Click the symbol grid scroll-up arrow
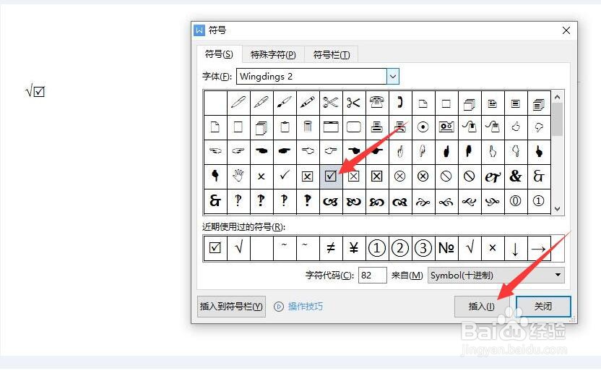This screenshot has height=371, width=601. 558,97
